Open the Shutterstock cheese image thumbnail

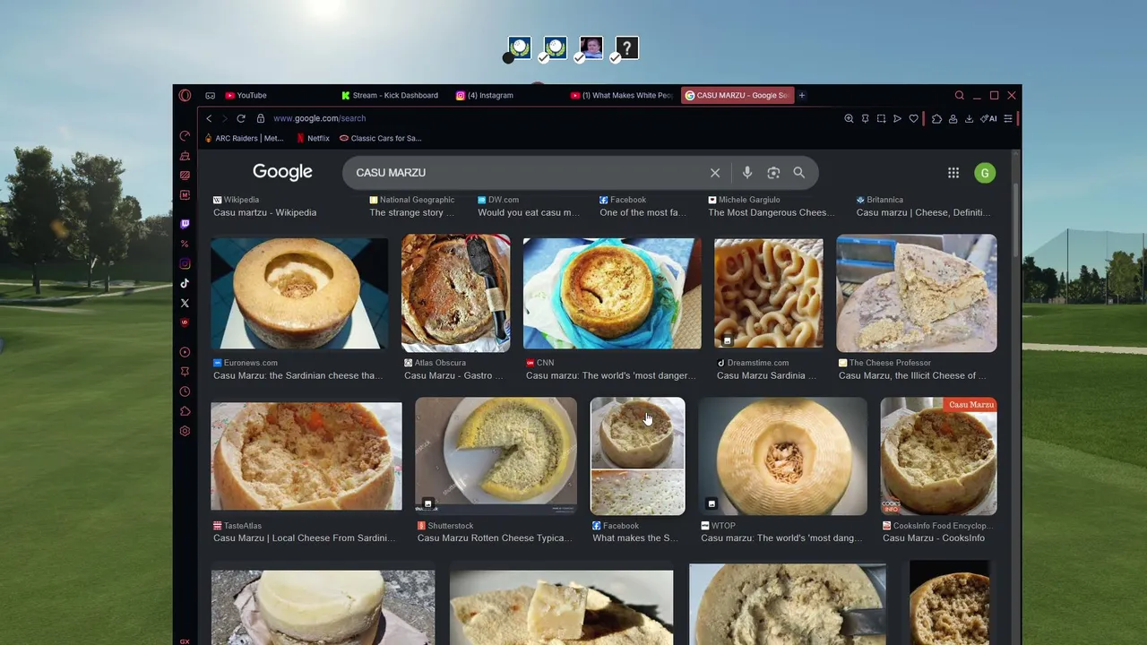tap(496, 456)
